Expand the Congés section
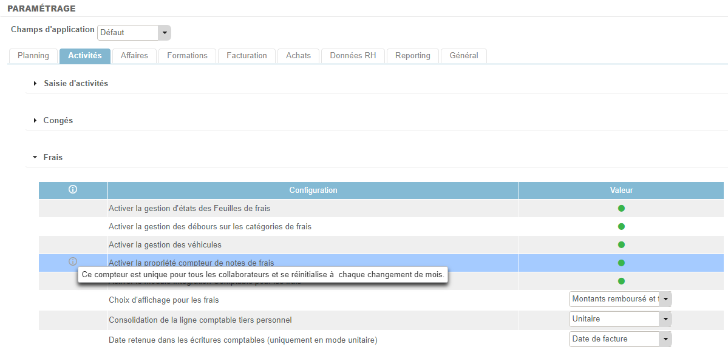This screenshot has height=350, width=728. 58,120
